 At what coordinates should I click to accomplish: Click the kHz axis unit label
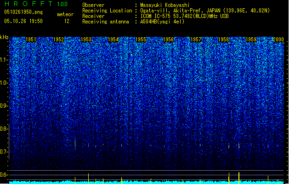pos(4,37)
